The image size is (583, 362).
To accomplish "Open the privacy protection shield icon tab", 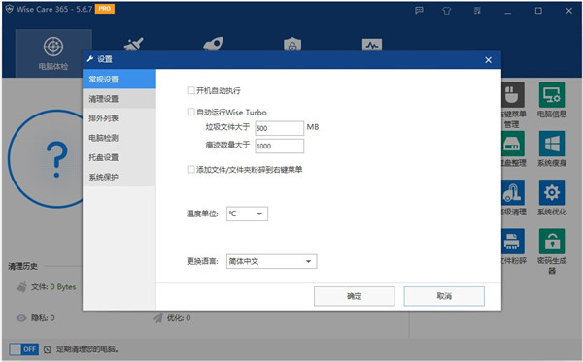I will 292,45.
